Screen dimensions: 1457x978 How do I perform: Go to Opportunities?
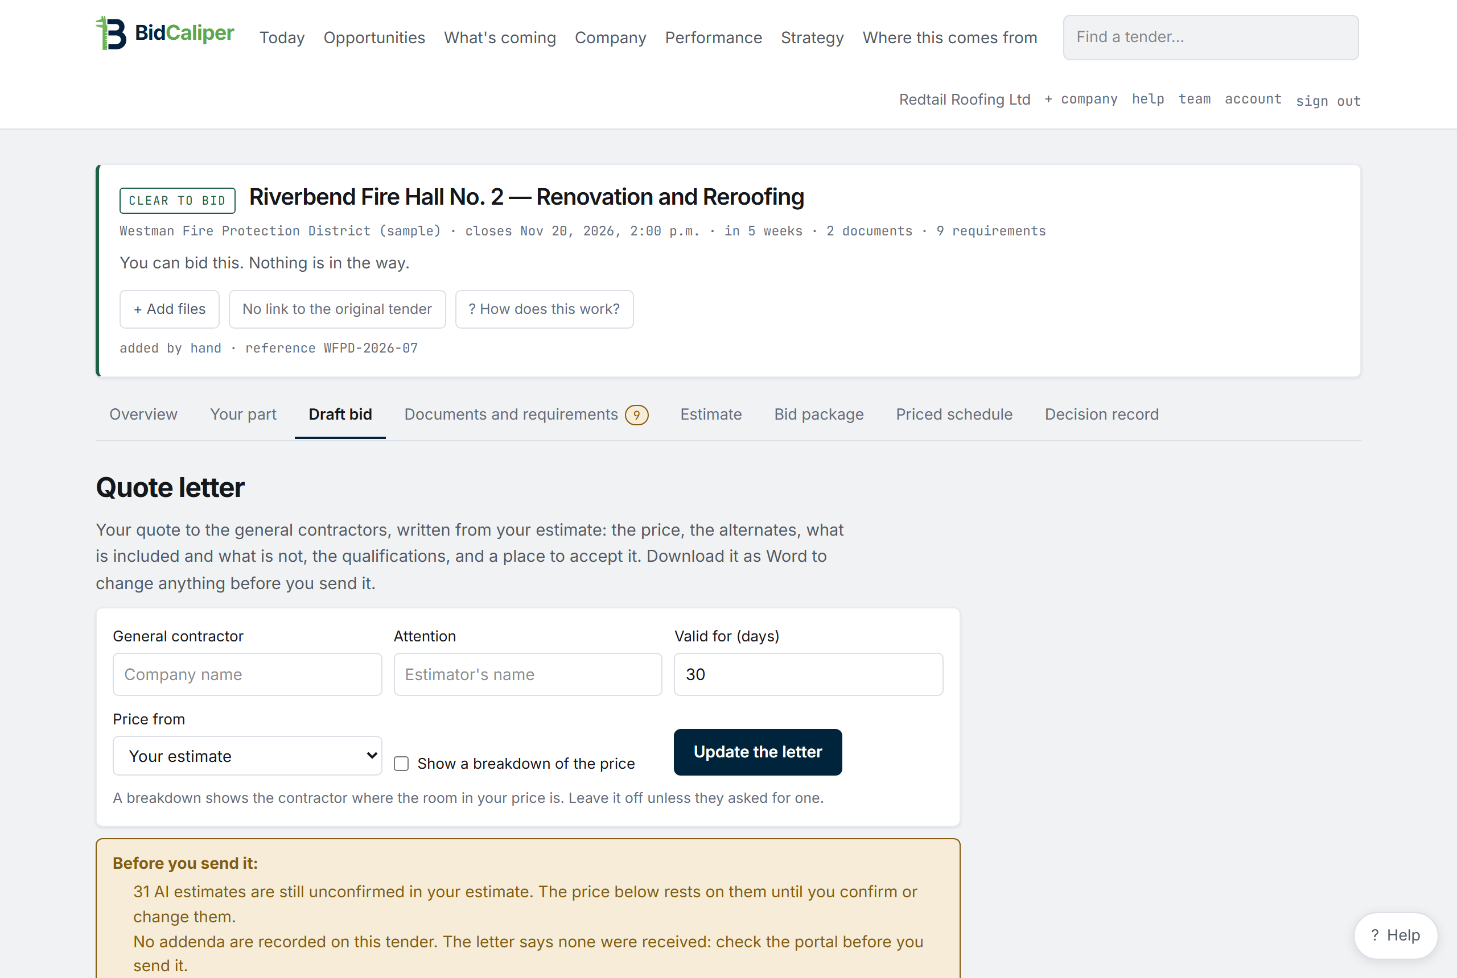pos(374,38)
